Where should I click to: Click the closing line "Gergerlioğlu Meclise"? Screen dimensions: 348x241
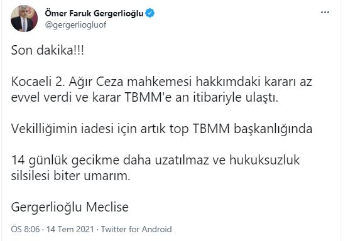(70, 208)
